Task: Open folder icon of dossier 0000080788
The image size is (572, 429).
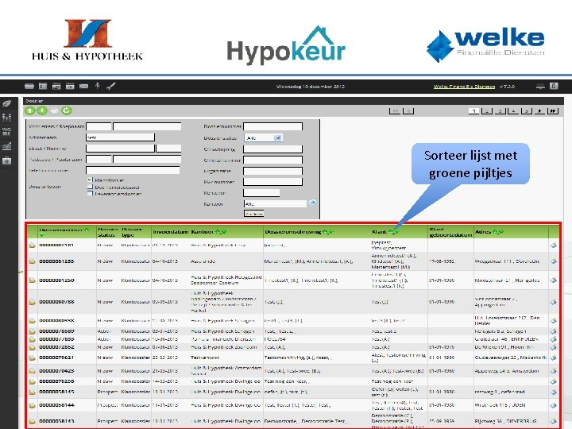Action: (32, 302)
